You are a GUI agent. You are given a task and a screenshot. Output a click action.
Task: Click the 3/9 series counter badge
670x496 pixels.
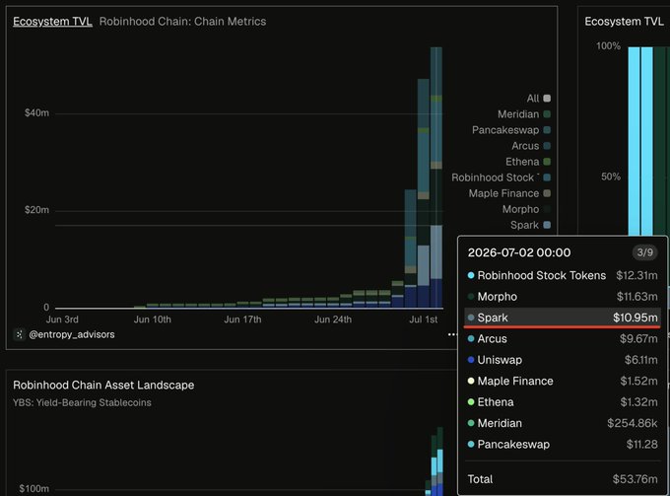click(x=644, y=252)
